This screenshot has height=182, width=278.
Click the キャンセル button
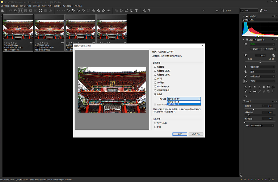coord(196,134)
